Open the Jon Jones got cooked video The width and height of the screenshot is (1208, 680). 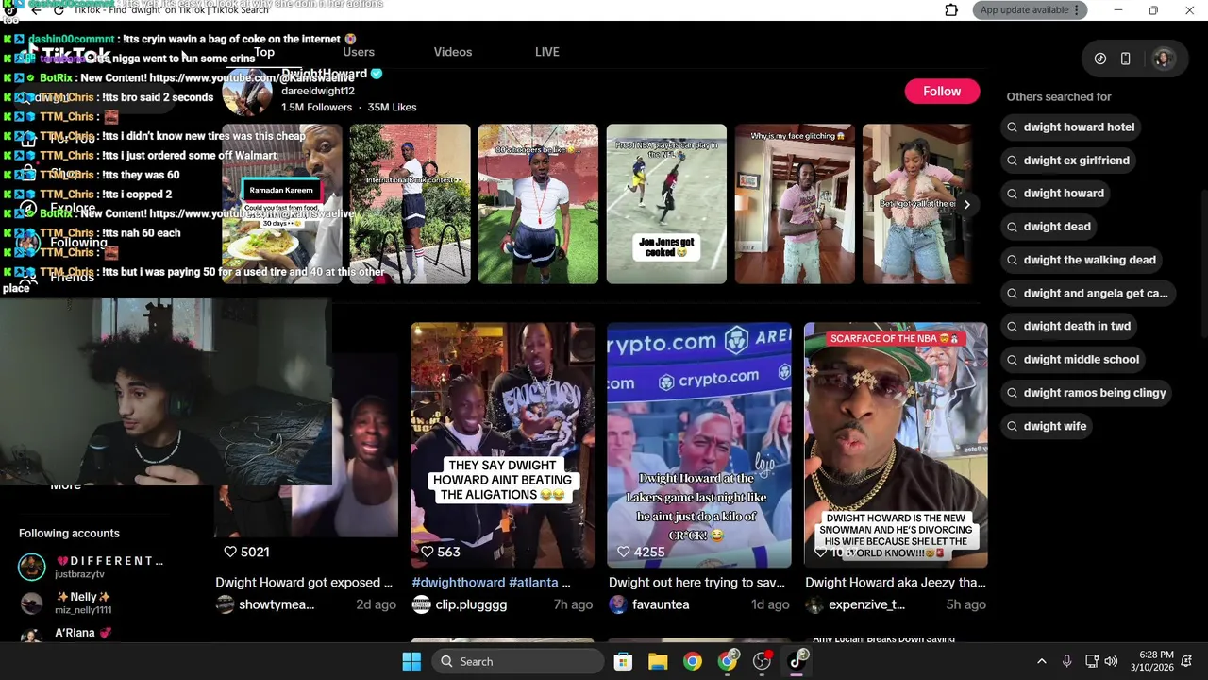666,204
